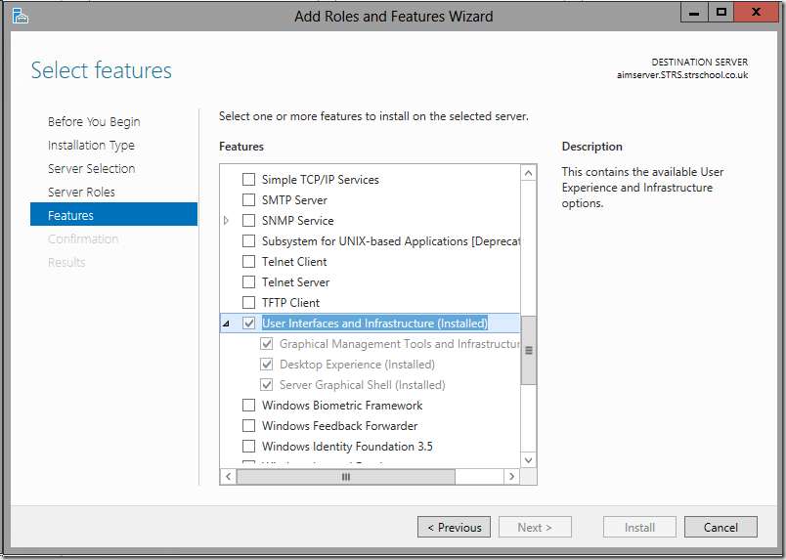Open the Server Selection step
The width and height of the screenshot is (786, 560).
[92, 168]
